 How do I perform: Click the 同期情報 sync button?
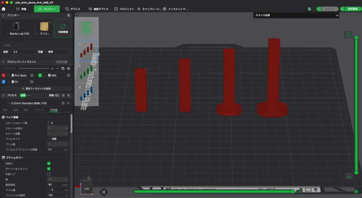click(63, 28)
